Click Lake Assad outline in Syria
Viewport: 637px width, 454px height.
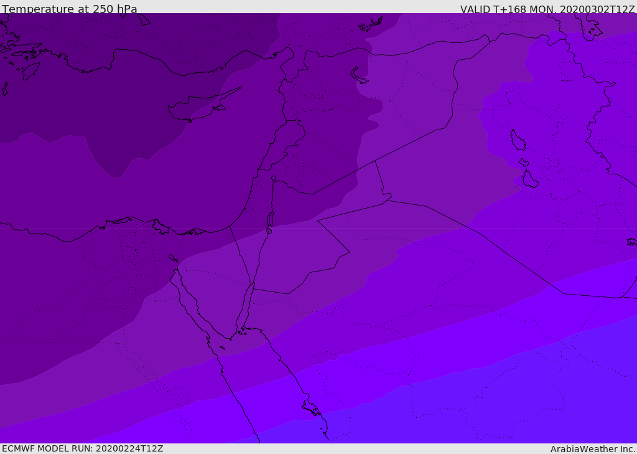[359, 75]
